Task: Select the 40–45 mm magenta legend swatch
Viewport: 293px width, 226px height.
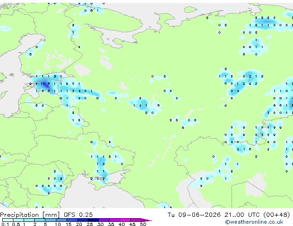Action: 125,220
